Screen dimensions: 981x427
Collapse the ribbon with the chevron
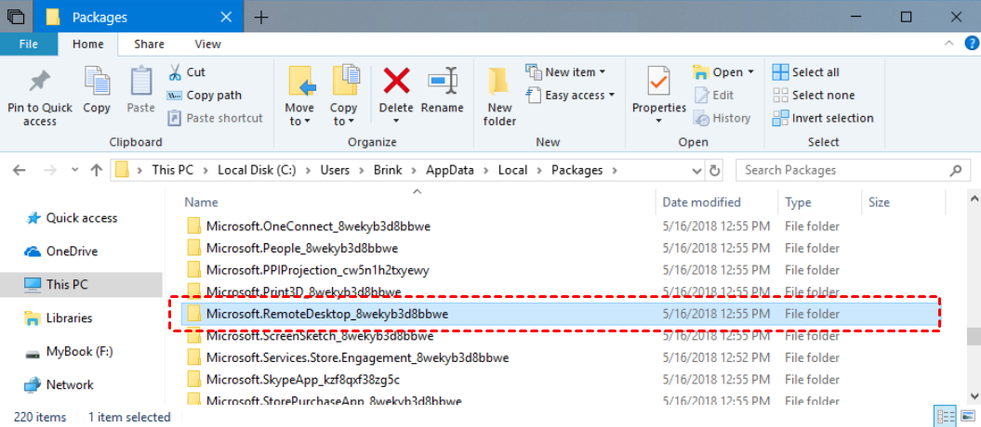pos(949,44)
